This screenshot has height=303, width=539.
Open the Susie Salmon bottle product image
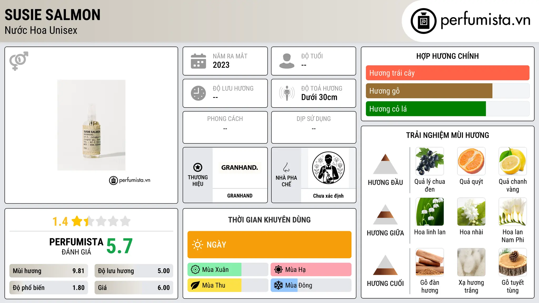click(x=91, y=125)
